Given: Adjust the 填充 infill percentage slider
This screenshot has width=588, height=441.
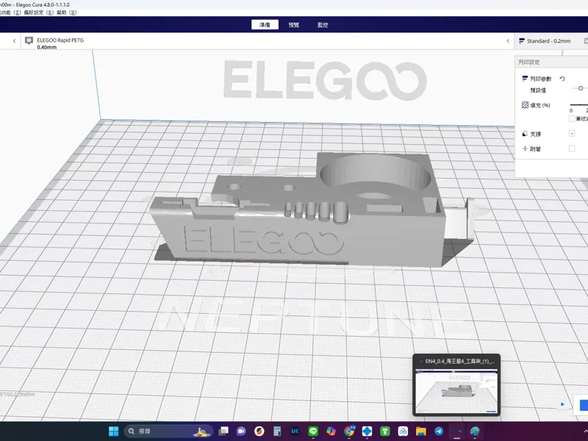Looking at the screenshot, I should 578,105.
